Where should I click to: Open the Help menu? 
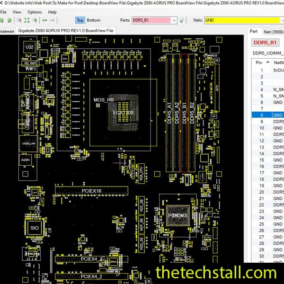click(x=52, y=12)
